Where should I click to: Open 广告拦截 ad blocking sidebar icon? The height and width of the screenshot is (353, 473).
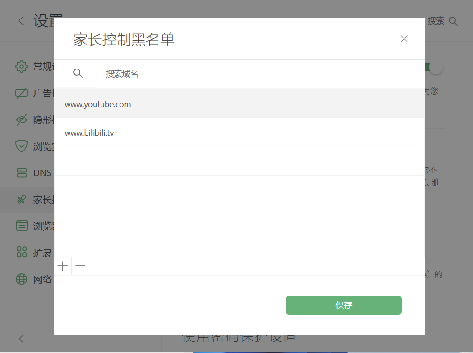[21, 93]
